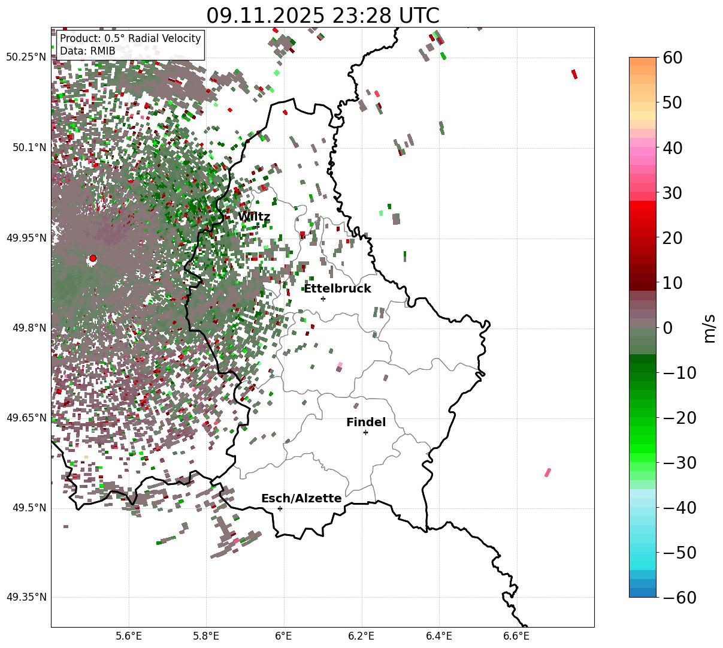Click the 50 value on colorbar
The width and height of the screenshot is (723, 648).
tap(673, 103)
